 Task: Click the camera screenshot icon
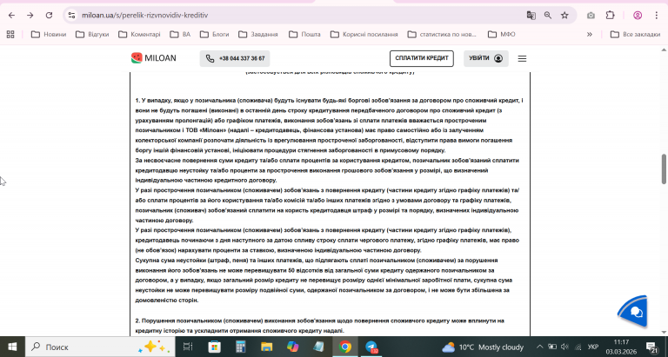point(591,16)
